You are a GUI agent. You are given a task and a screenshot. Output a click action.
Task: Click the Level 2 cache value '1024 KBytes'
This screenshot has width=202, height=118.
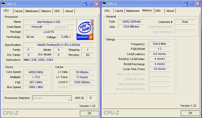[82, 82]
